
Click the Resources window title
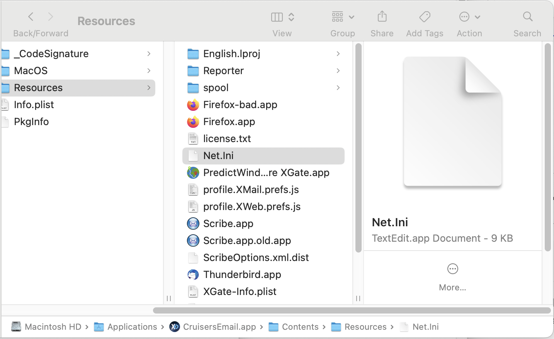click(x=106, y=21)
